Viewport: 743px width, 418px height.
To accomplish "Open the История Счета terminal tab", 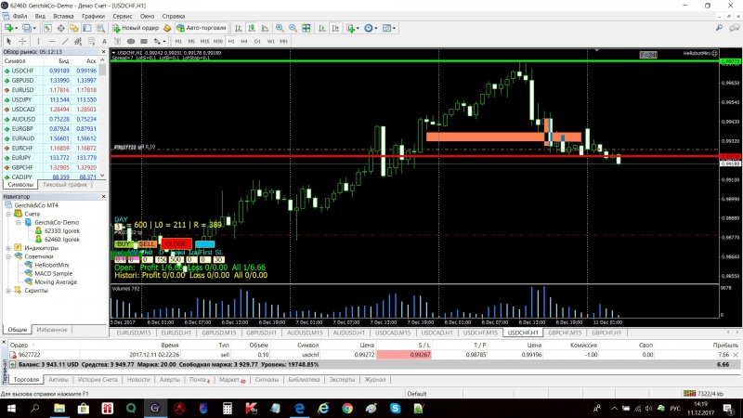I will point(98,380).
